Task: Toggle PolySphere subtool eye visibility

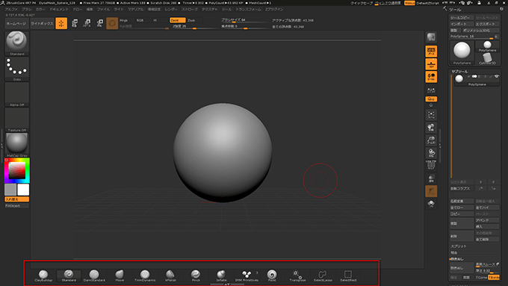Action: (x=496, y=77)
